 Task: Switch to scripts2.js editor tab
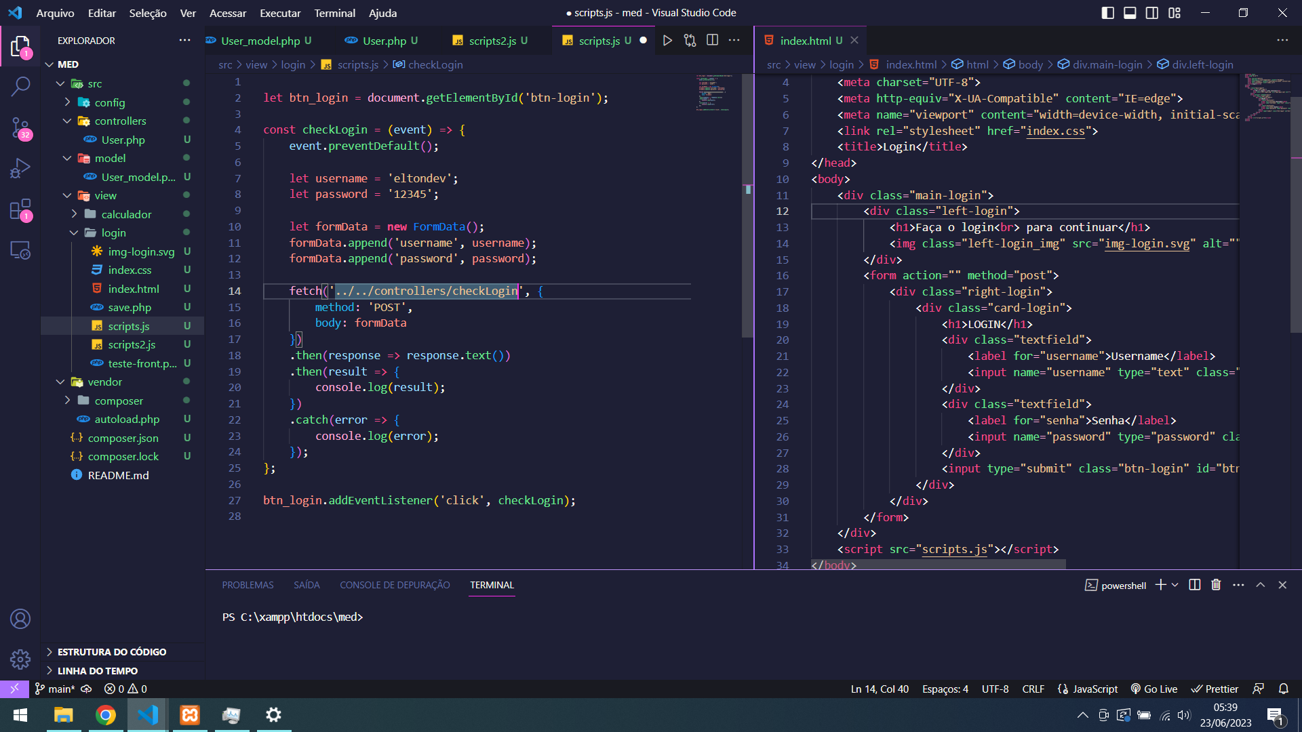[492, 41]
